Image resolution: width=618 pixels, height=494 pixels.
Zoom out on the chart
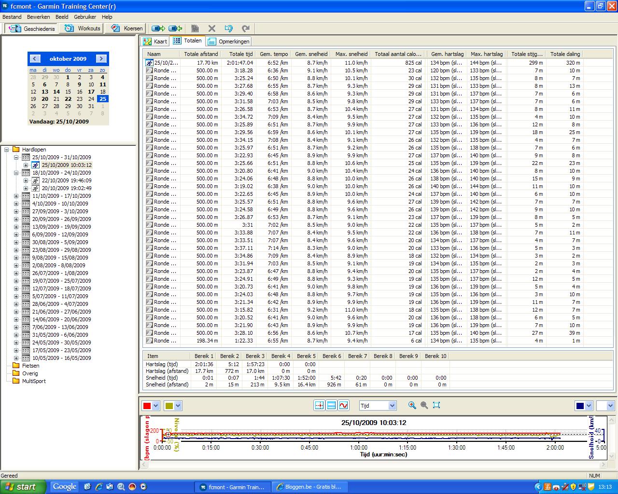(x=424, y=405)
